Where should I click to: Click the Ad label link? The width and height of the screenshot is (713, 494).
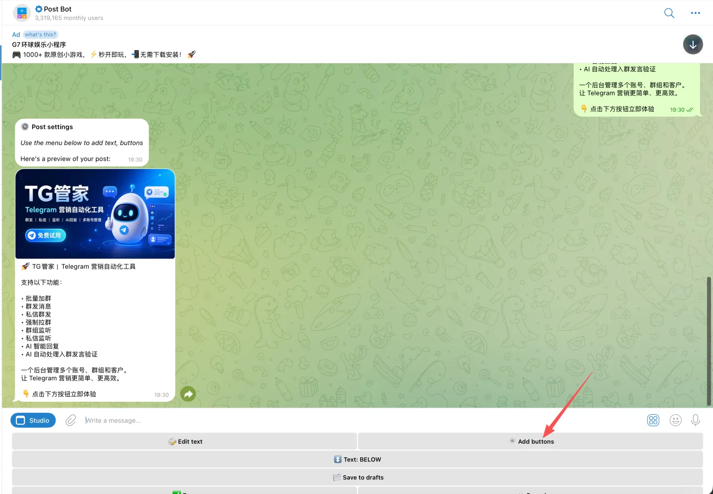tap(16, 34)
